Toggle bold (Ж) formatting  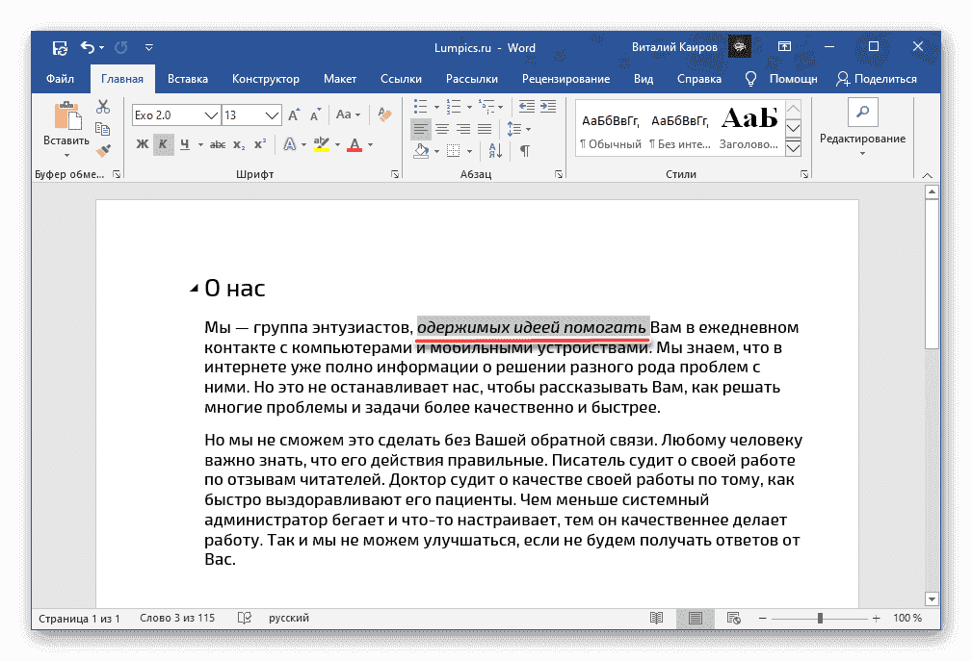(x=141, y=144)
